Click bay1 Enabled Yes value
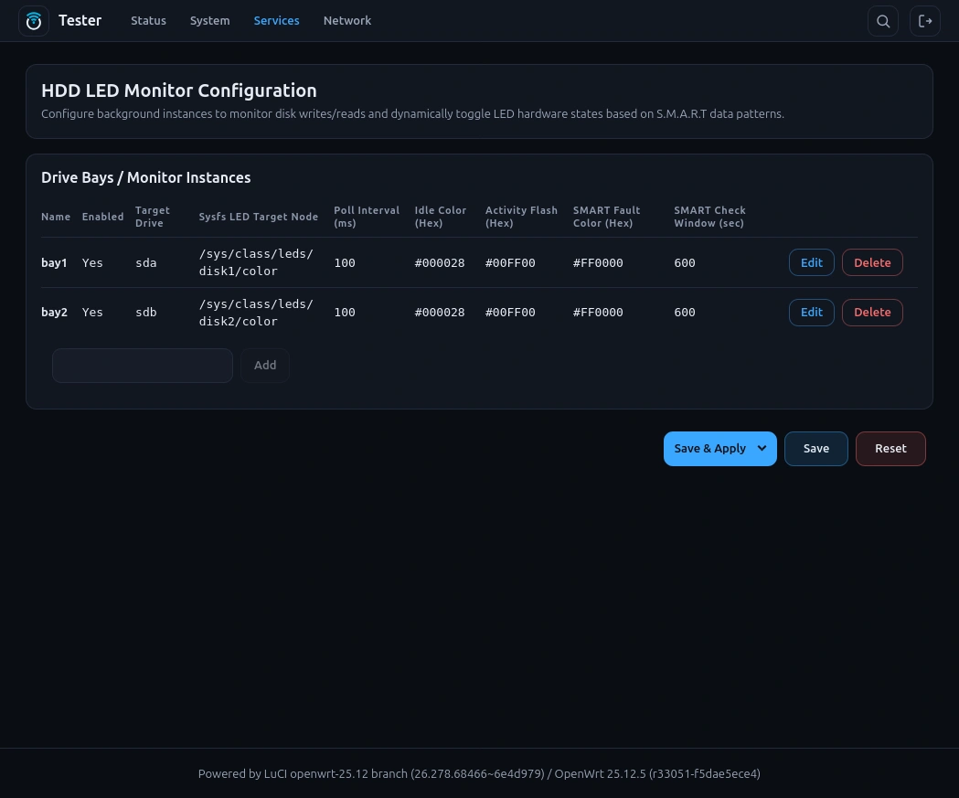Image resolution: width=959 pixels, height=798 pixels. click(92, 263)
